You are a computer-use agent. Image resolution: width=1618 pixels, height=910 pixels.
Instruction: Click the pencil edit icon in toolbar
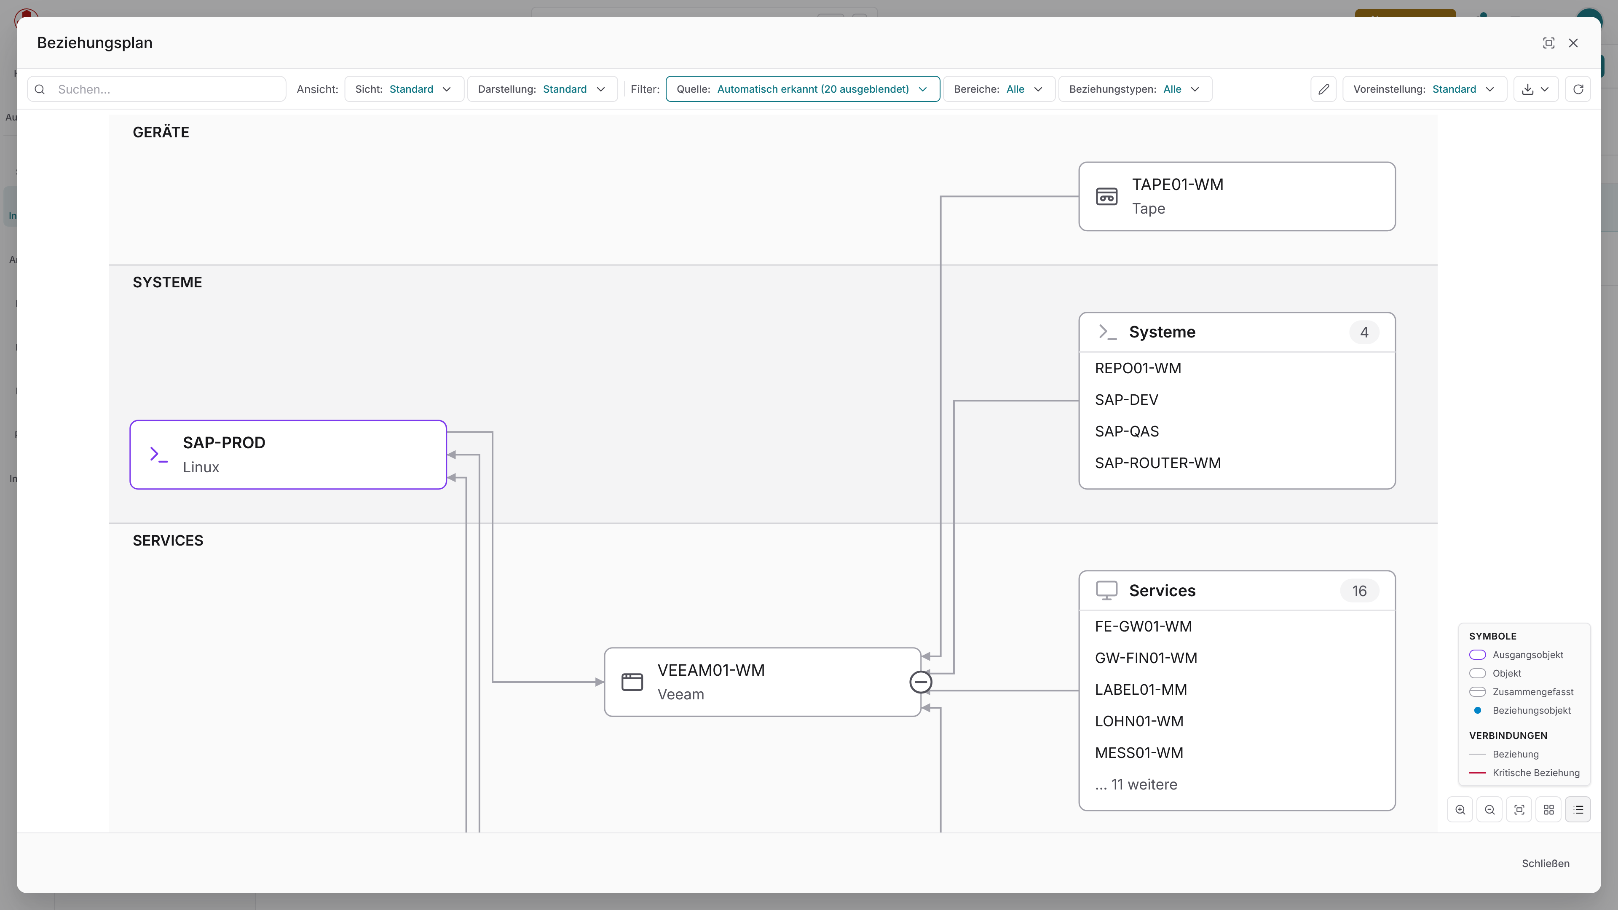(1323, 89)
